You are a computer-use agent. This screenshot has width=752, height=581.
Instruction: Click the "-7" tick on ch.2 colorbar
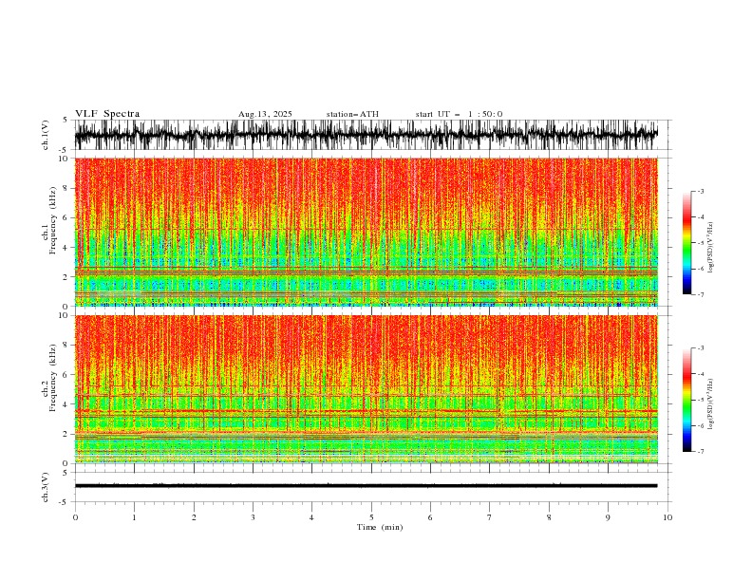(701, 451)
